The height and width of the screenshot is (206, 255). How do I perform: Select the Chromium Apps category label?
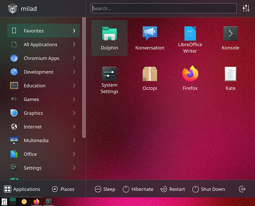pyautogui.click(x=42, y=59)
